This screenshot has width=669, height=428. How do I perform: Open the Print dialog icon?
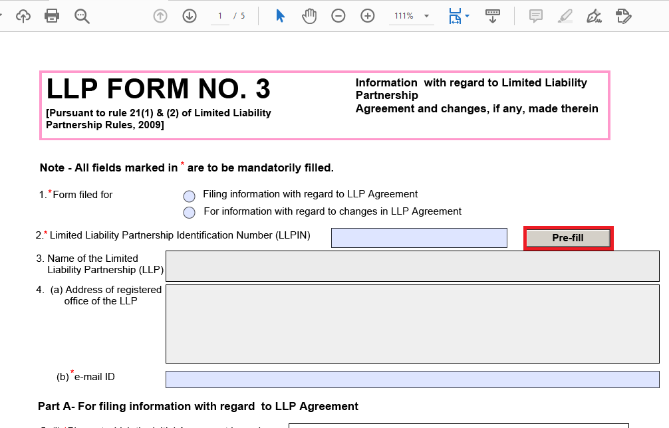[x=52, y=15]
